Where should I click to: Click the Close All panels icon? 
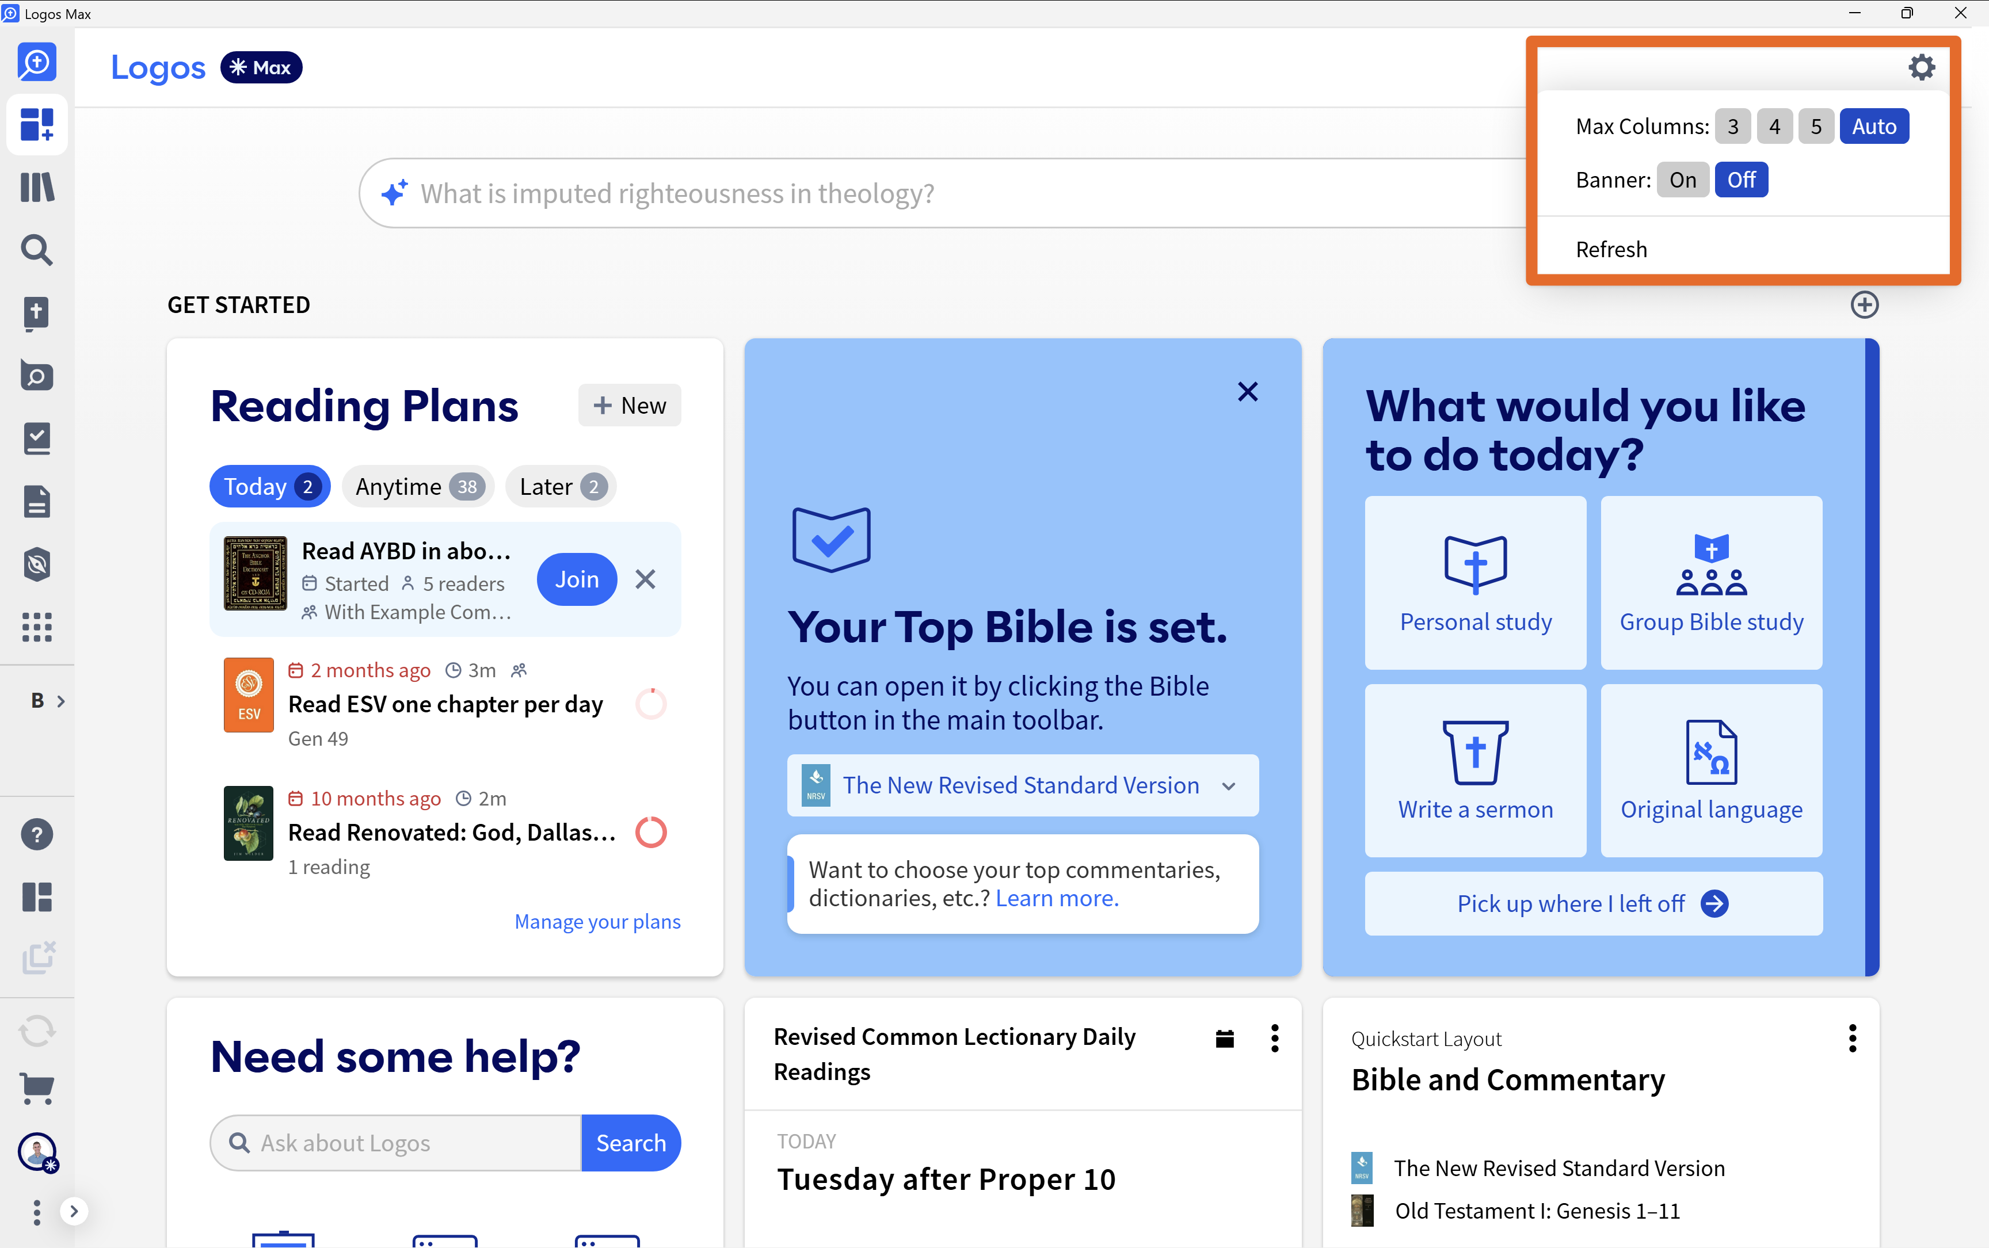pos(38,957)
